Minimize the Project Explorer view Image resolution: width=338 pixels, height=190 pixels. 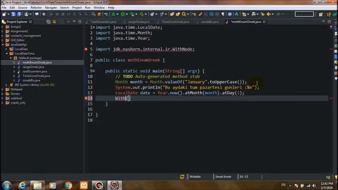click(x=74, y=22)
